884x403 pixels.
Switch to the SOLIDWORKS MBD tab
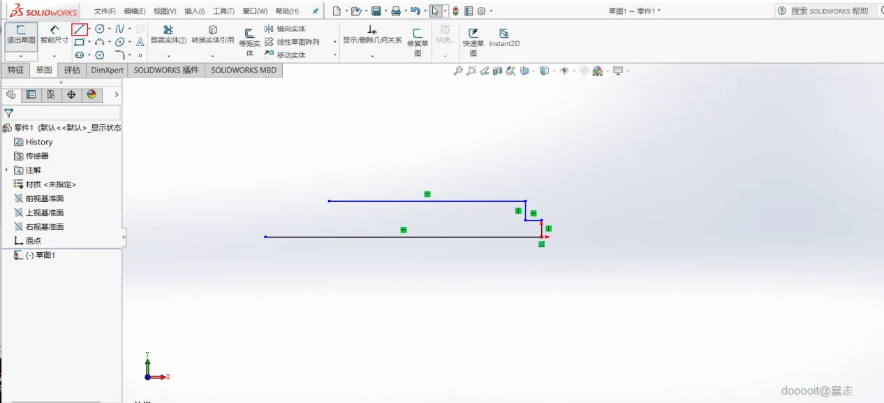click(x=244, y=70)
